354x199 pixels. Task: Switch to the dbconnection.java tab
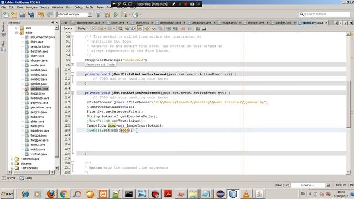point(88,23)
